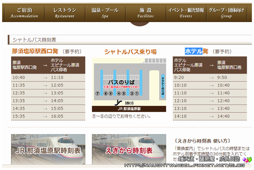This screenshot has width=254, height=170.
Task: Select the 11:10 hotel arrival time
Action: pyautogui.click(x=57, y=78)
